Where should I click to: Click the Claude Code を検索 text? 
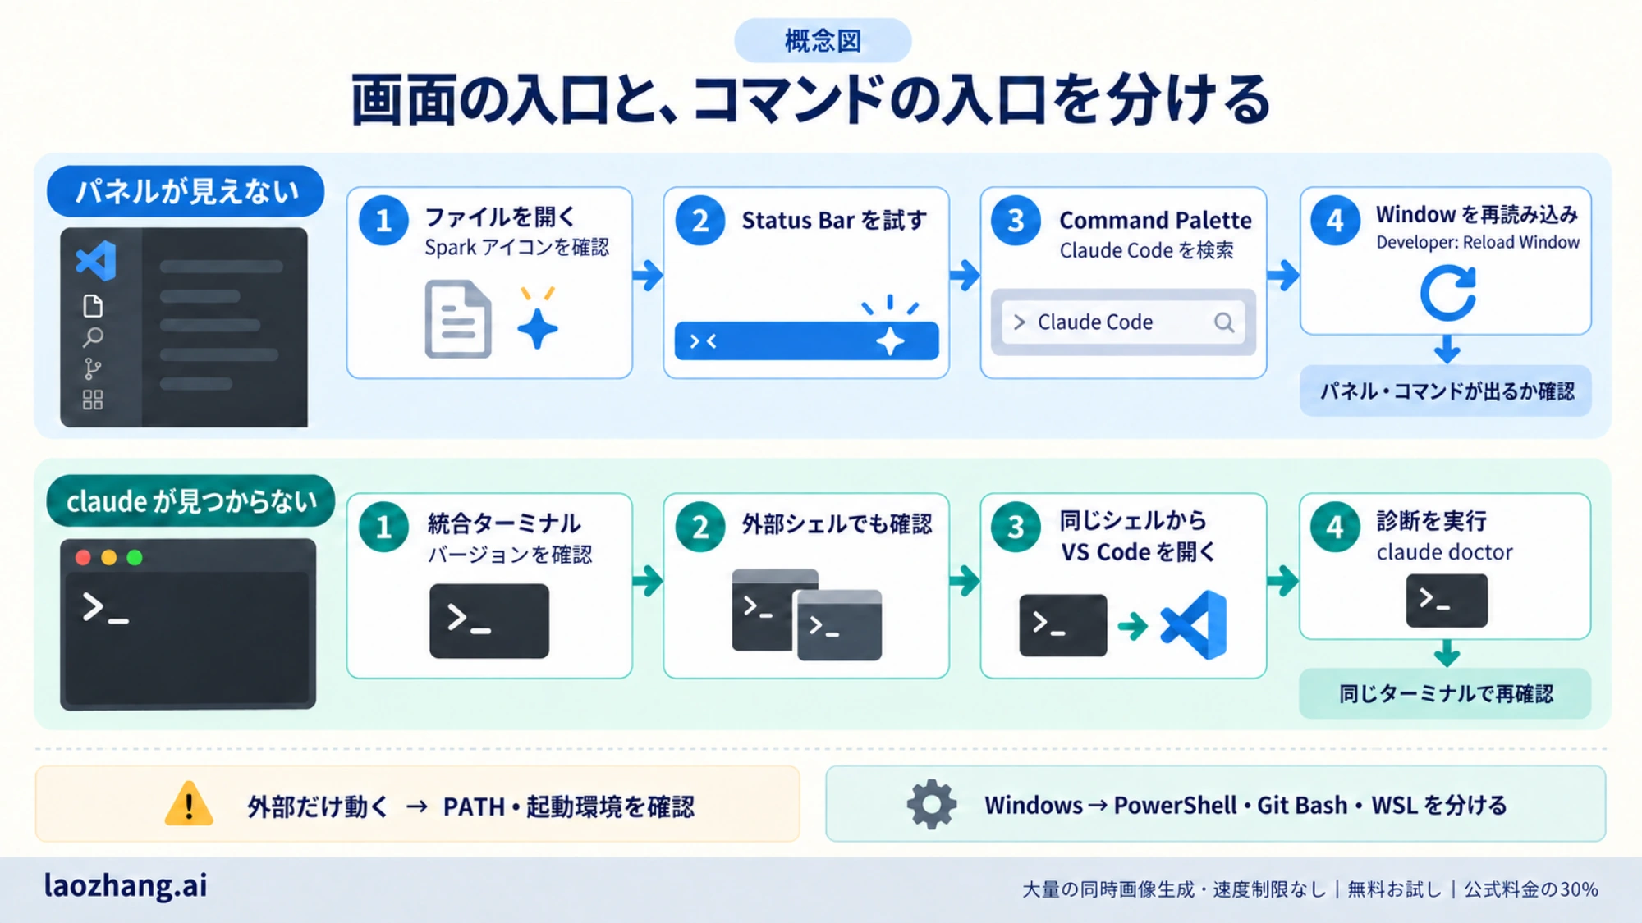[x=1146, y=250]
